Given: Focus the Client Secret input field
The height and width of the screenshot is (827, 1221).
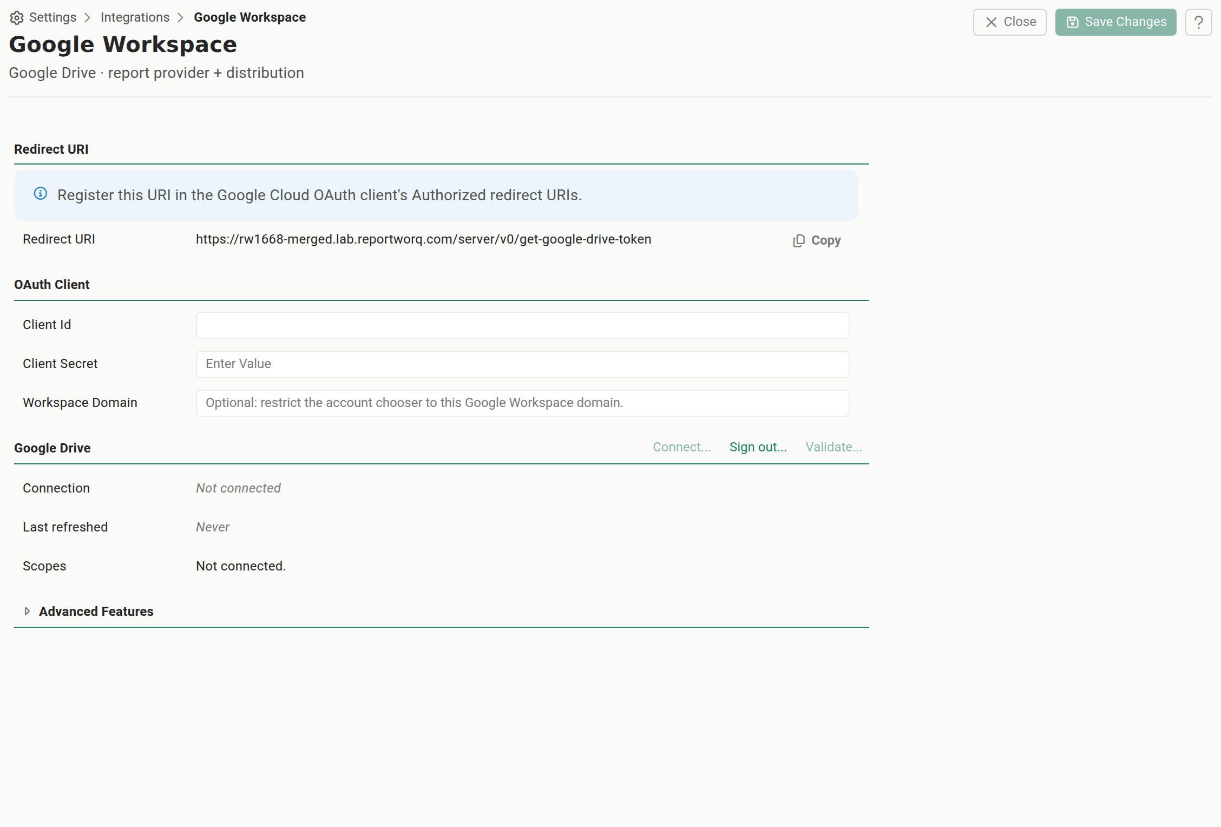Looking at the screenshot, I should point(522,364).
